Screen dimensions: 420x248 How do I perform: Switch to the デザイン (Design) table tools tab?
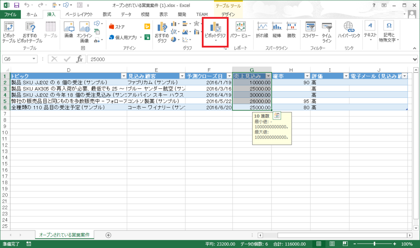[228, 14]
